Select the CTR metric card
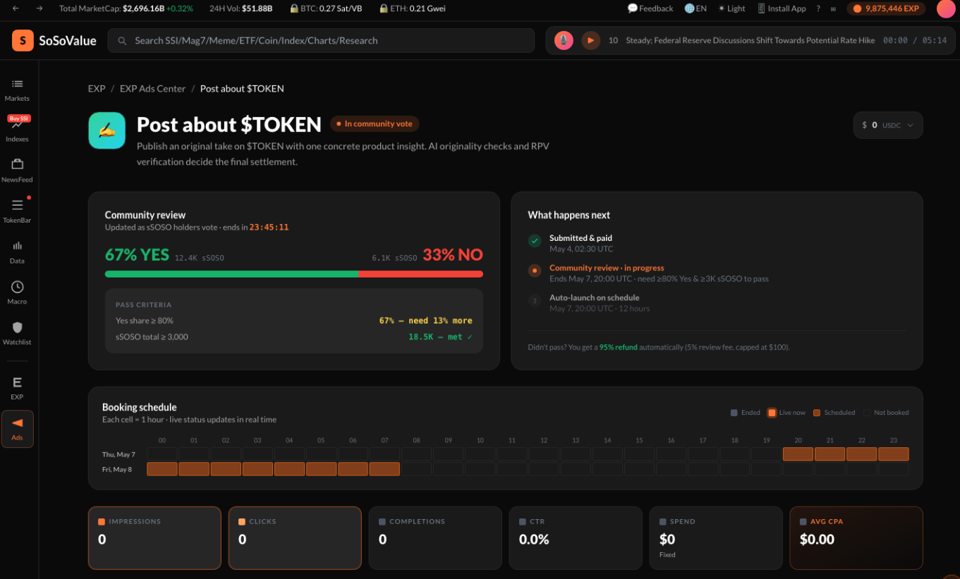960x579 pixels. pyautogui.click(x=576, y=537)
